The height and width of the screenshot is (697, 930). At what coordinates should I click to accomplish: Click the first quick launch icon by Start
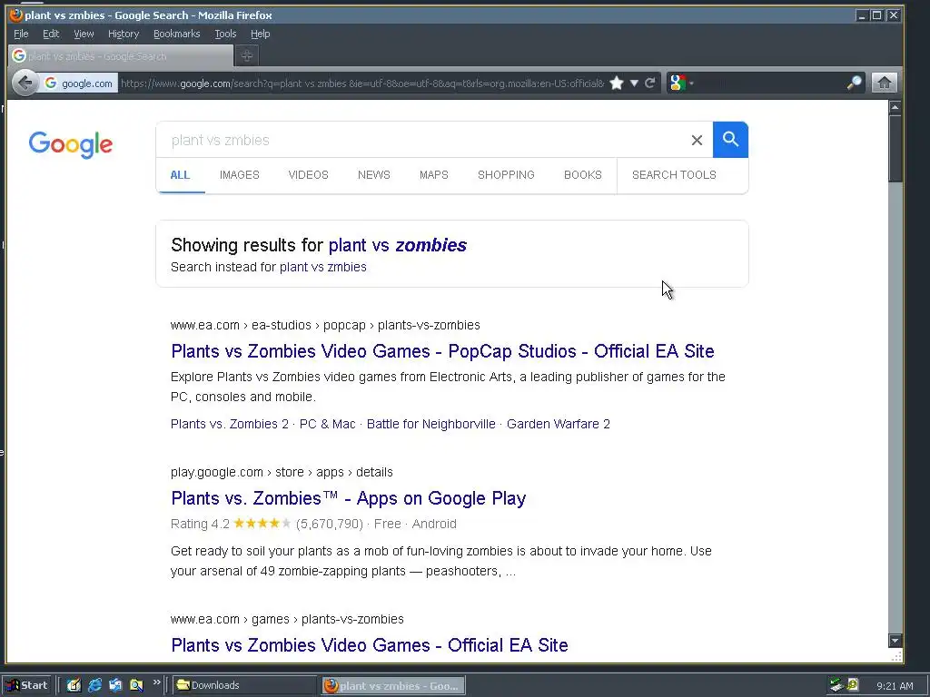pyautogui.click(x=74, y=685)
